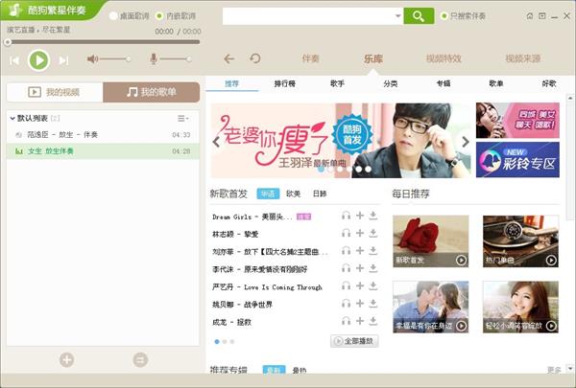Download the song 林志颖 - 挚爱

[x=372, y=233]
